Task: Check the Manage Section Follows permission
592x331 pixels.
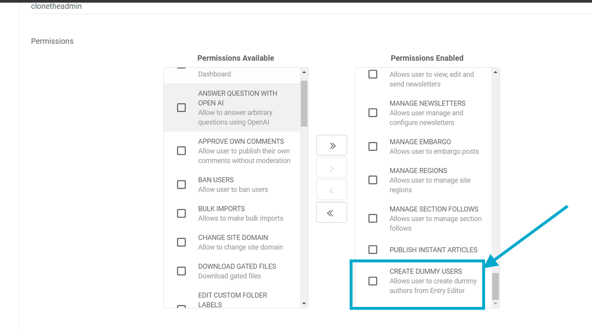Action: 372,218
